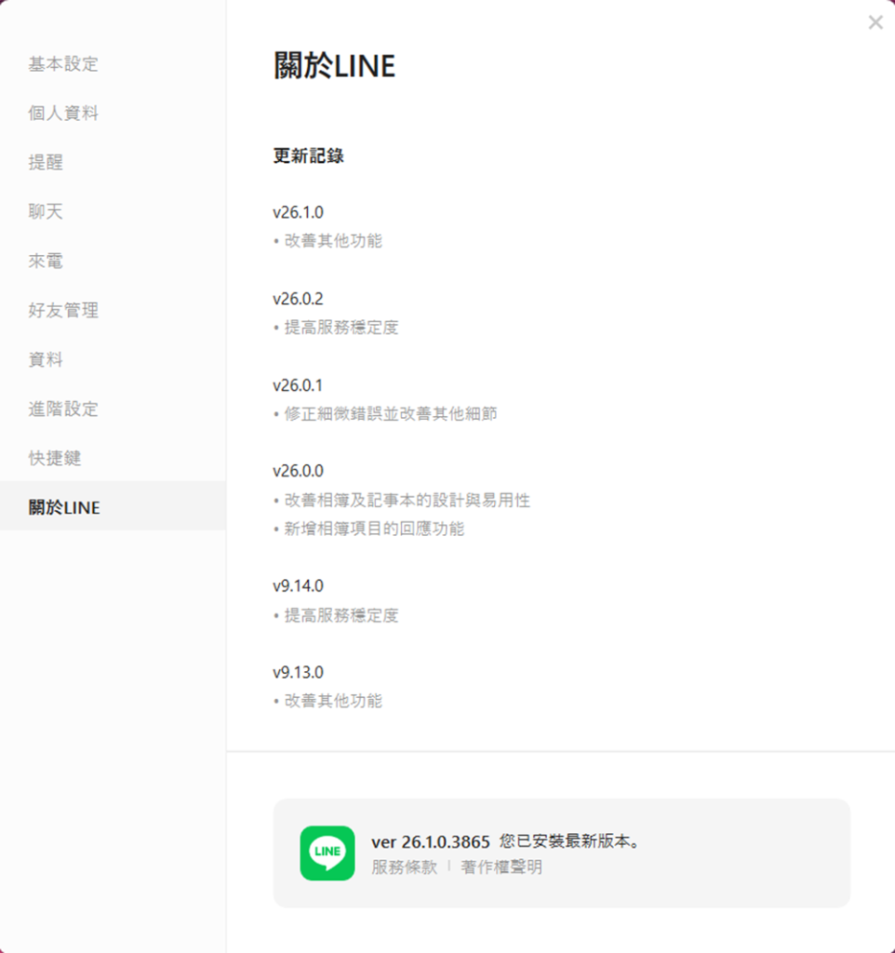Click the 更新記錄 section heading
Viewport: 895px width, 953px height.
pos(308,156)
